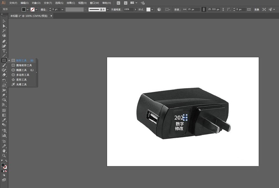Click the 变换 button in control bar
The image size is (279, 188).
point(257,9)
